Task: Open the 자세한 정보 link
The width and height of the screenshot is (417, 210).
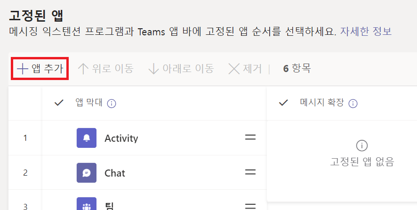Action: click(x=362, y=32)
